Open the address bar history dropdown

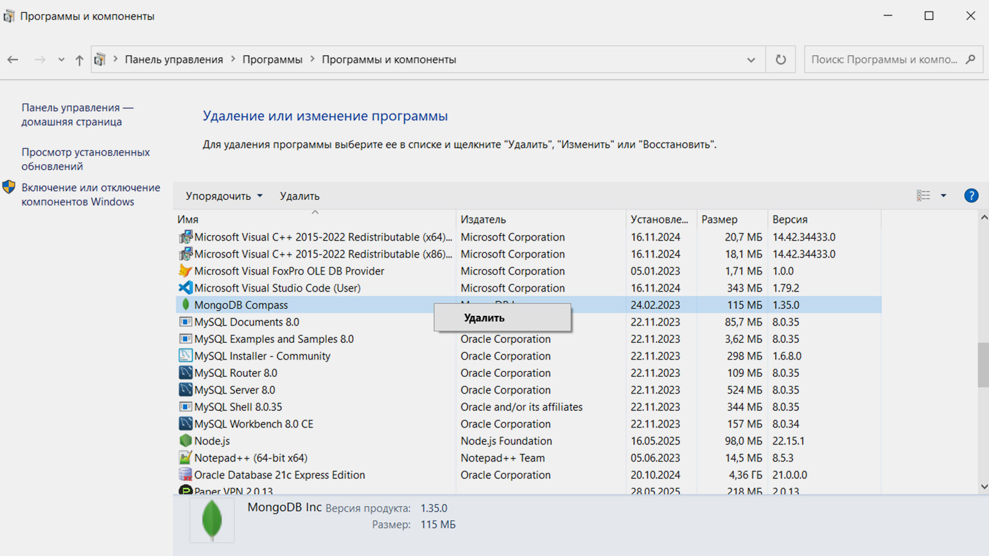(x=751, y=60)
